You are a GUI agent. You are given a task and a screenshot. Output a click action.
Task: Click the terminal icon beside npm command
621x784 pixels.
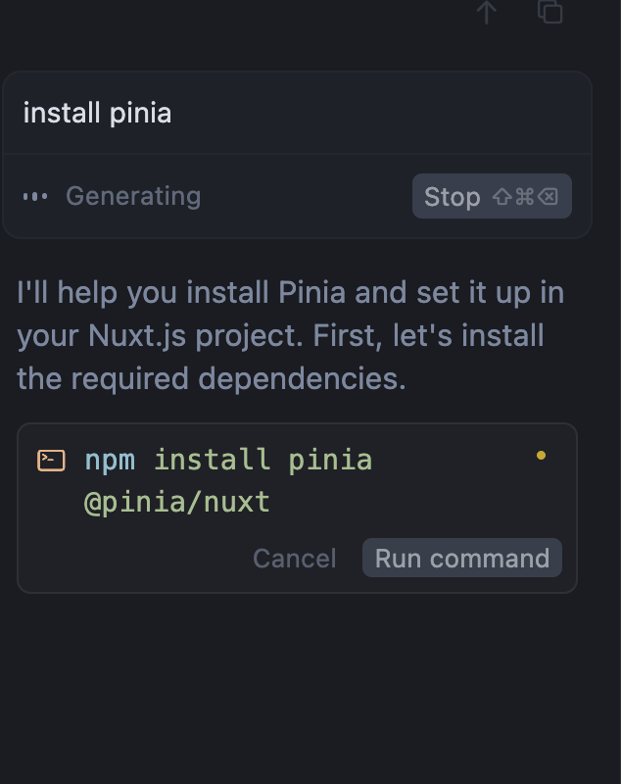tap(51, 460)
